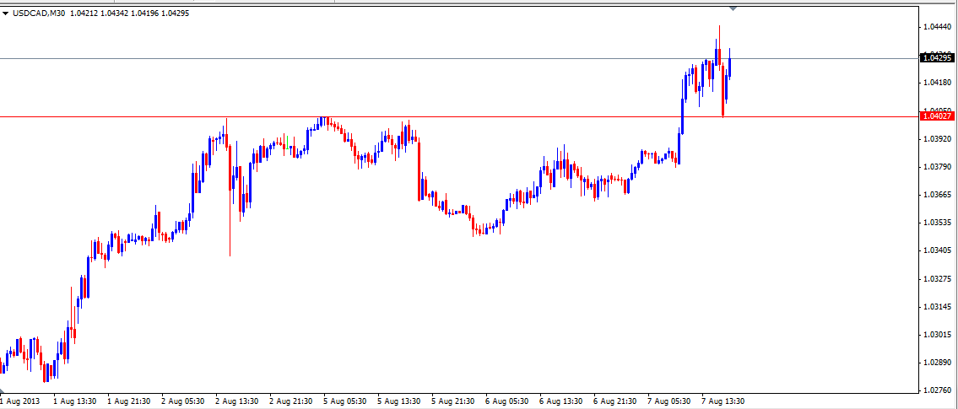This screenshot has width=958, height=409.
Task: Click the 1.03920 price axis label
Action: tap(936, 138)
